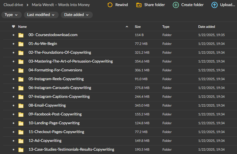Click the Share folder button label
The width and height of the screenshot is (237, 154).
pyautogui.click(x=154, y=5)
